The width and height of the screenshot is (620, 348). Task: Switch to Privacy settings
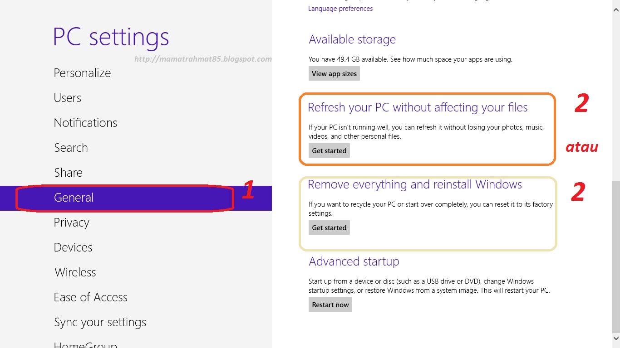(71, 222)
